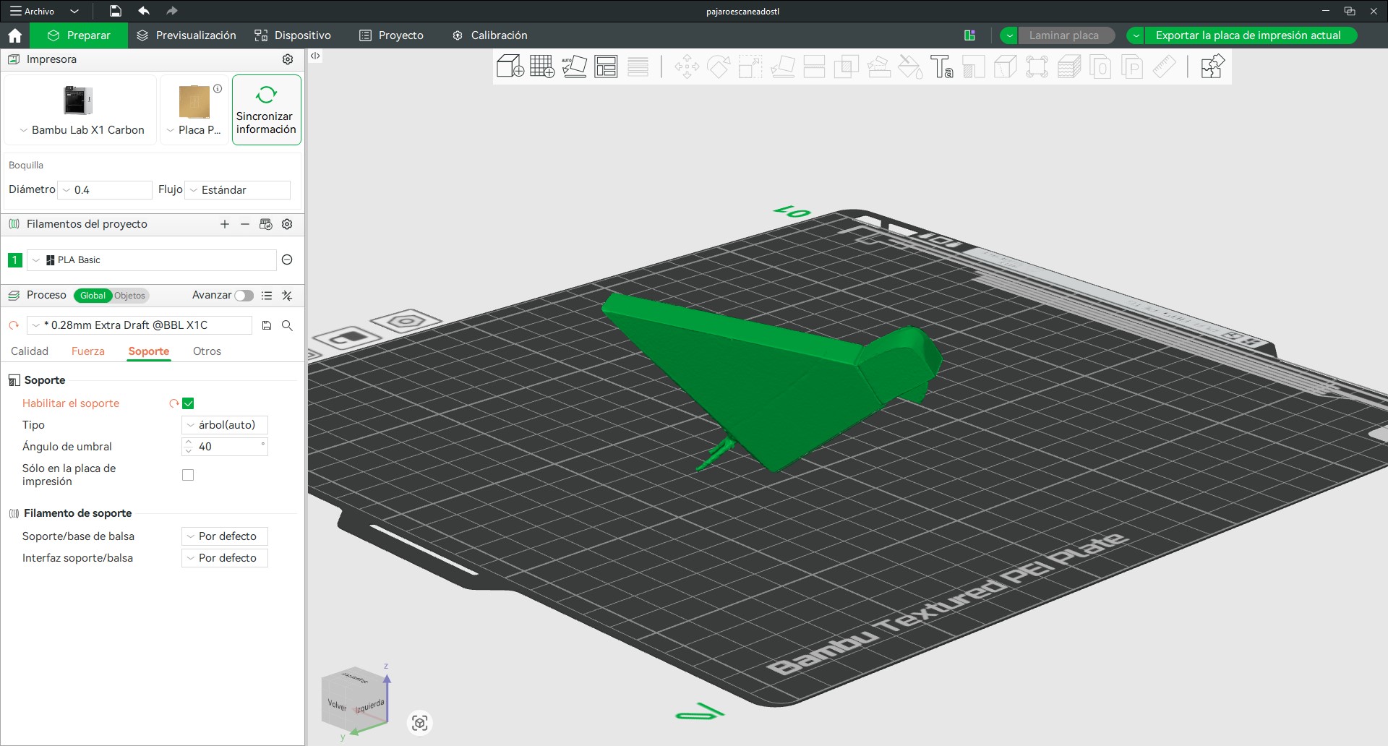Viewport: 1388px width, 746px height.
Task: Open compare presets icon beside Avanzar
Action: pos(287,295)
